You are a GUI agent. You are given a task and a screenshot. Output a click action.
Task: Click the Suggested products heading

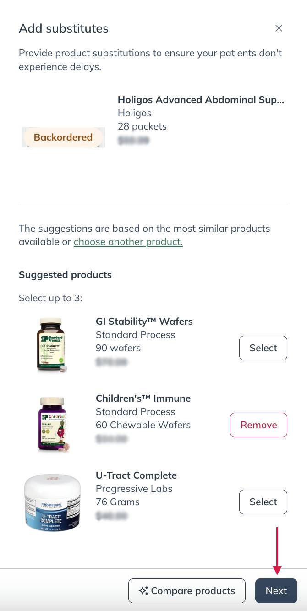pos(65,275)
